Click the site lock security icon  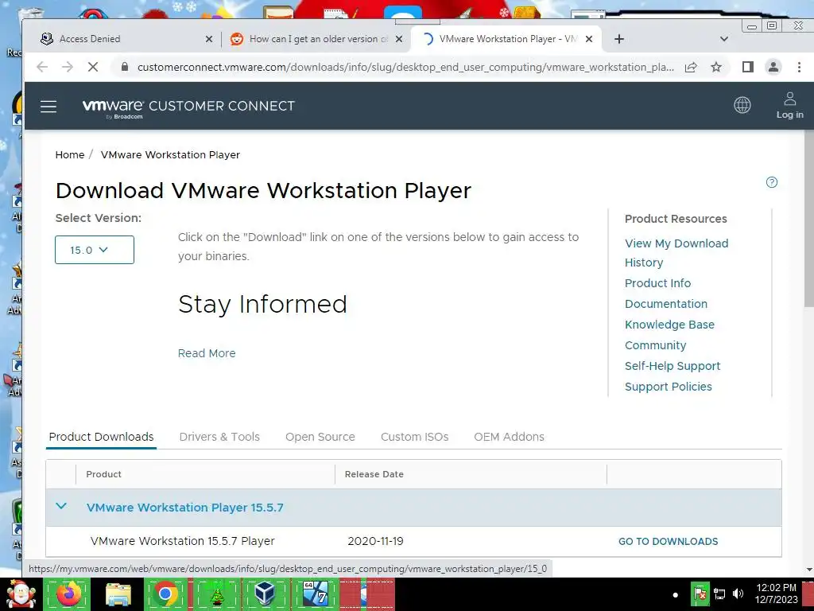[124, 67]
